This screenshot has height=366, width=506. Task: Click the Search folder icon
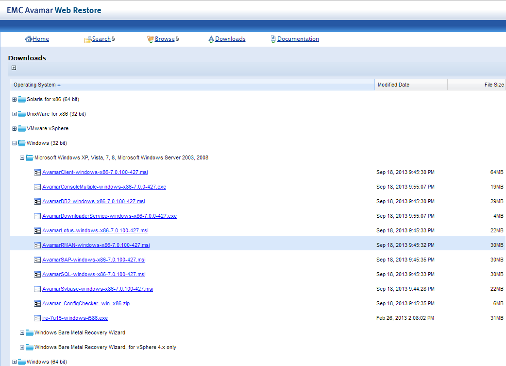coord(88,40)
